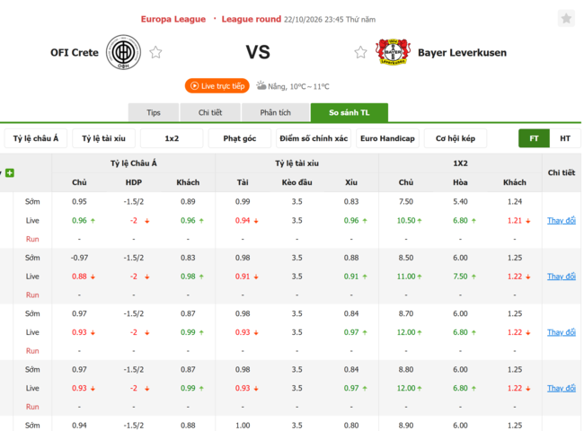Click early draw odds 5.40

click(x=460, y=201)
